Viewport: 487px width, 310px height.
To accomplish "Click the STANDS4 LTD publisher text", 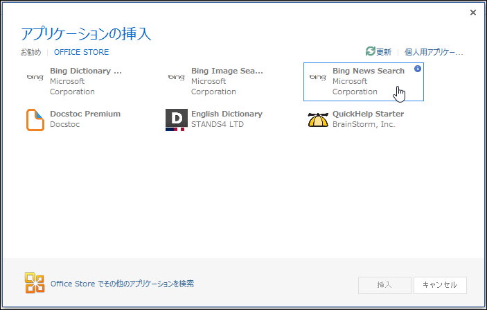I will click(x=218, y=124).
